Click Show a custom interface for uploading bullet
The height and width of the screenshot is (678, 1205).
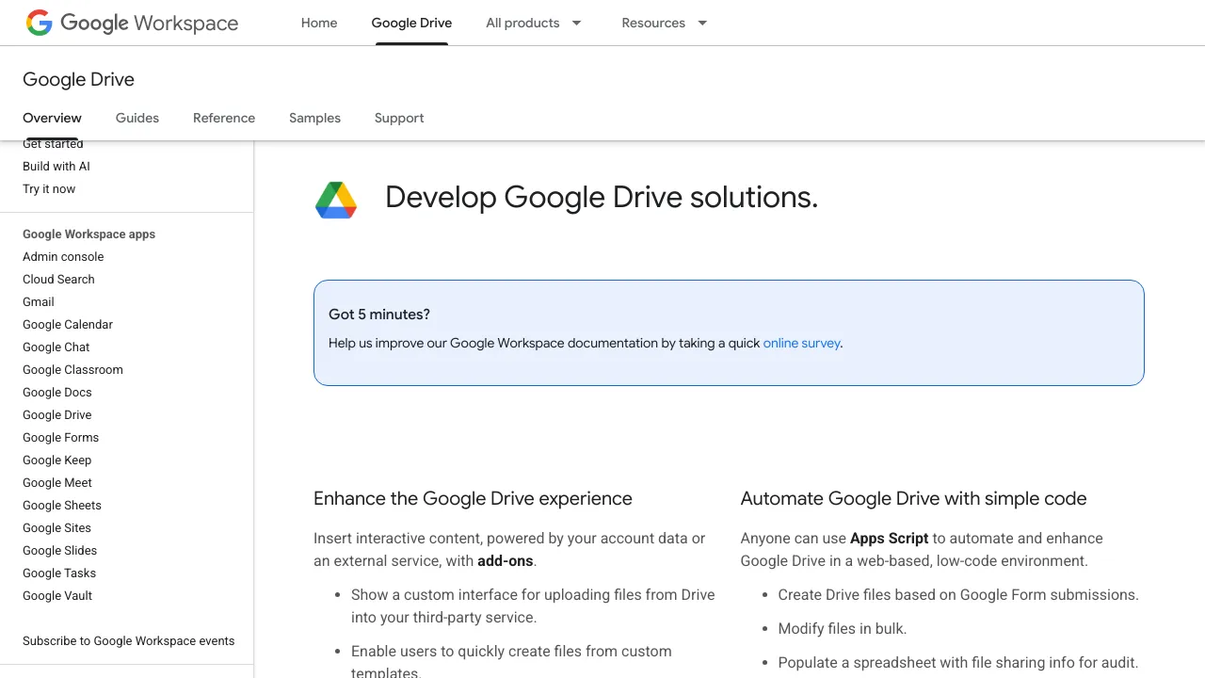click(x=533, y=606)
